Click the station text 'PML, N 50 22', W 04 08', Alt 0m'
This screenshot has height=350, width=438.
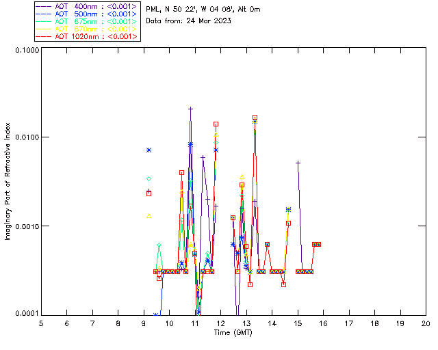click(203, 9)
